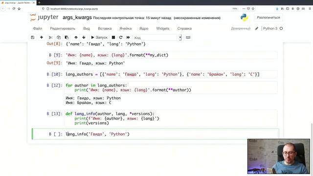Screen dimensions: 313x176
Task: Move selected cell up arrow
Action: click(76, 38)
